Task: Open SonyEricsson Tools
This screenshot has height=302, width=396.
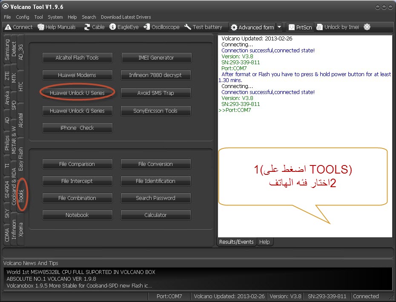Action: (x=155, y=111)
